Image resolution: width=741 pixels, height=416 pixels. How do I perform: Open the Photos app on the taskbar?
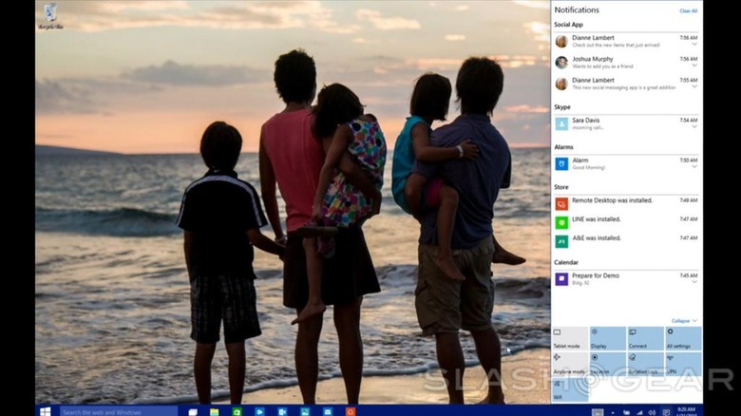pos(305,412)
